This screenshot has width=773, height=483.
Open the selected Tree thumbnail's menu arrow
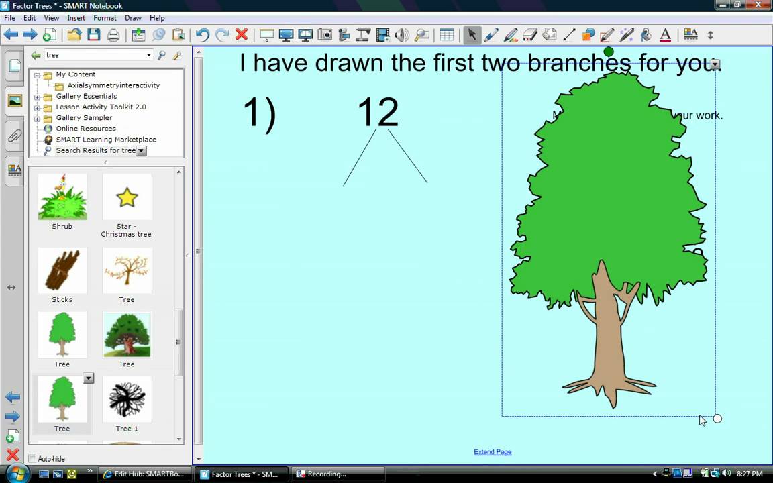pos(89,378)
